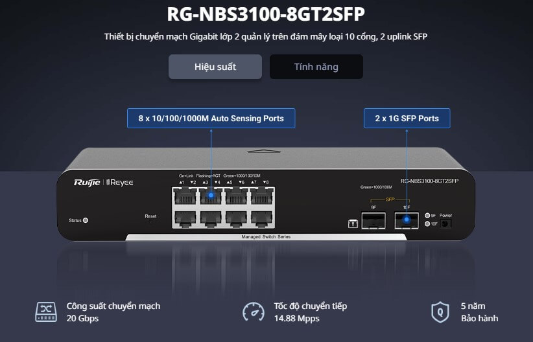
Task: Click the model name printed on the switch
Action: point(429,181)
